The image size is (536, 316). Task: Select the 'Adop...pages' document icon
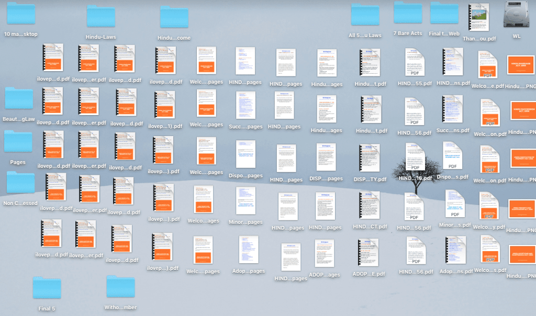pyautogui.click(x=249, y=250)
